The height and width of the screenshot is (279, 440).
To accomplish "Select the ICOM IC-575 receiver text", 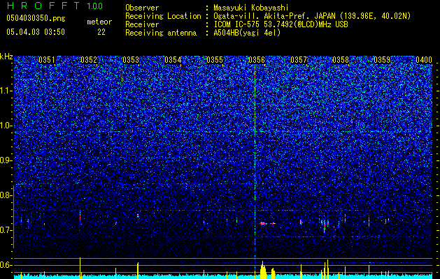I will point(281,24).
